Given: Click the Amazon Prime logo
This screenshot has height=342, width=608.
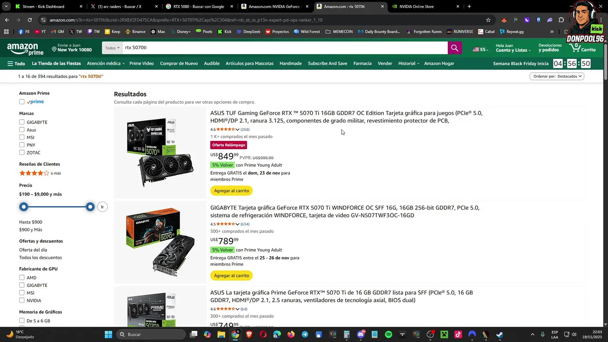Looking at the screenshot, I should (x=25, y=49).
